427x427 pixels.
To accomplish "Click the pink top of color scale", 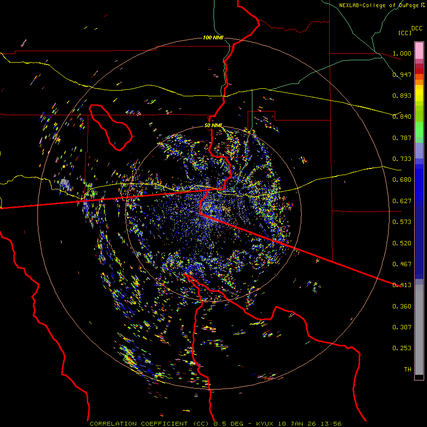I will (x=419, y=50).
